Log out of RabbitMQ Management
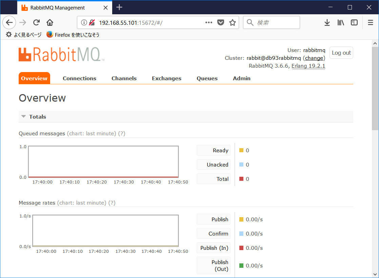Image resolution: width=379 pixels, height=278 pixels. tap(341, 53)
